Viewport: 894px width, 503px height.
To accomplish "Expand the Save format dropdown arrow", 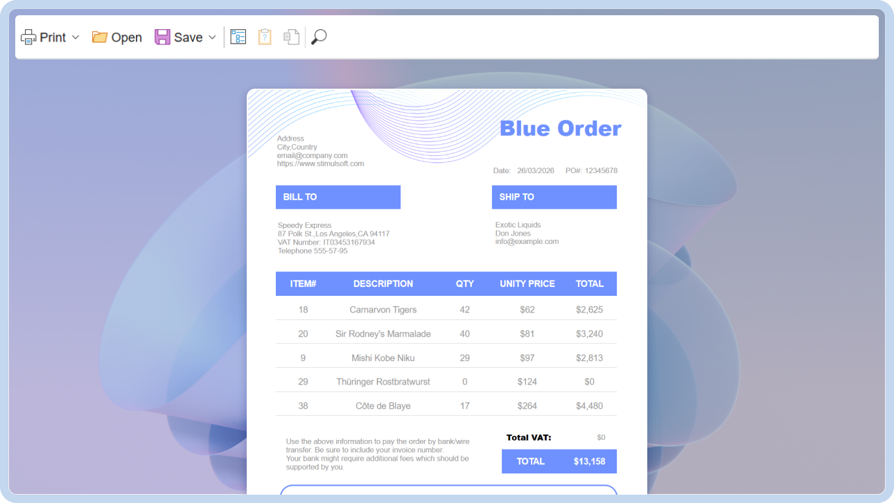I will [x=212, y=37].
